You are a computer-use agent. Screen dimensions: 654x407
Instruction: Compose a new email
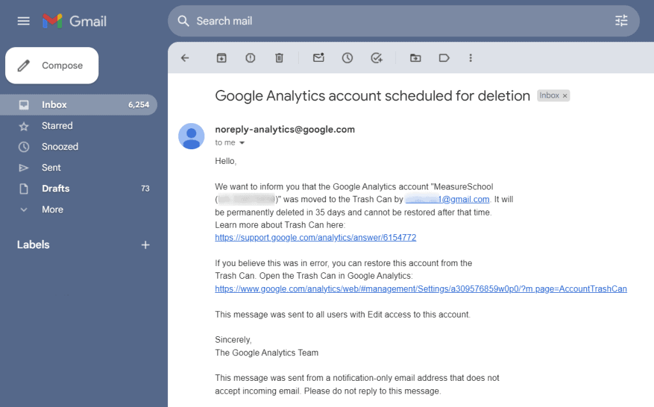(51, 65)
